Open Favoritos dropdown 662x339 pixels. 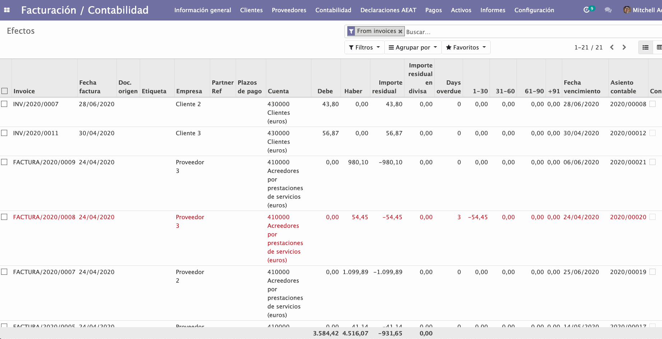tap(466, 47)
